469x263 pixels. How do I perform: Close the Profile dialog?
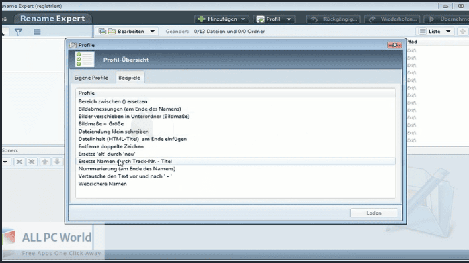(x=394, y=45)
